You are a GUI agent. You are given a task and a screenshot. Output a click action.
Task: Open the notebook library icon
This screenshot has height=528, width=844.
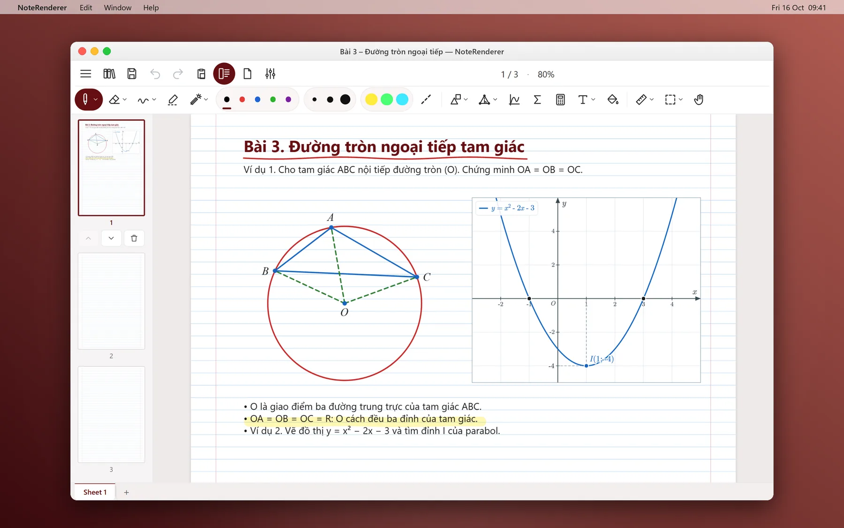pos(109,74)
